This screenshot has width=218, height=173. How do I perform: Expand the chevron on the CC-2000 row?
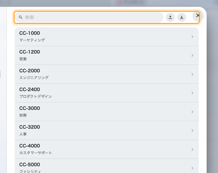pyautogui.click(x=192, y=74)
